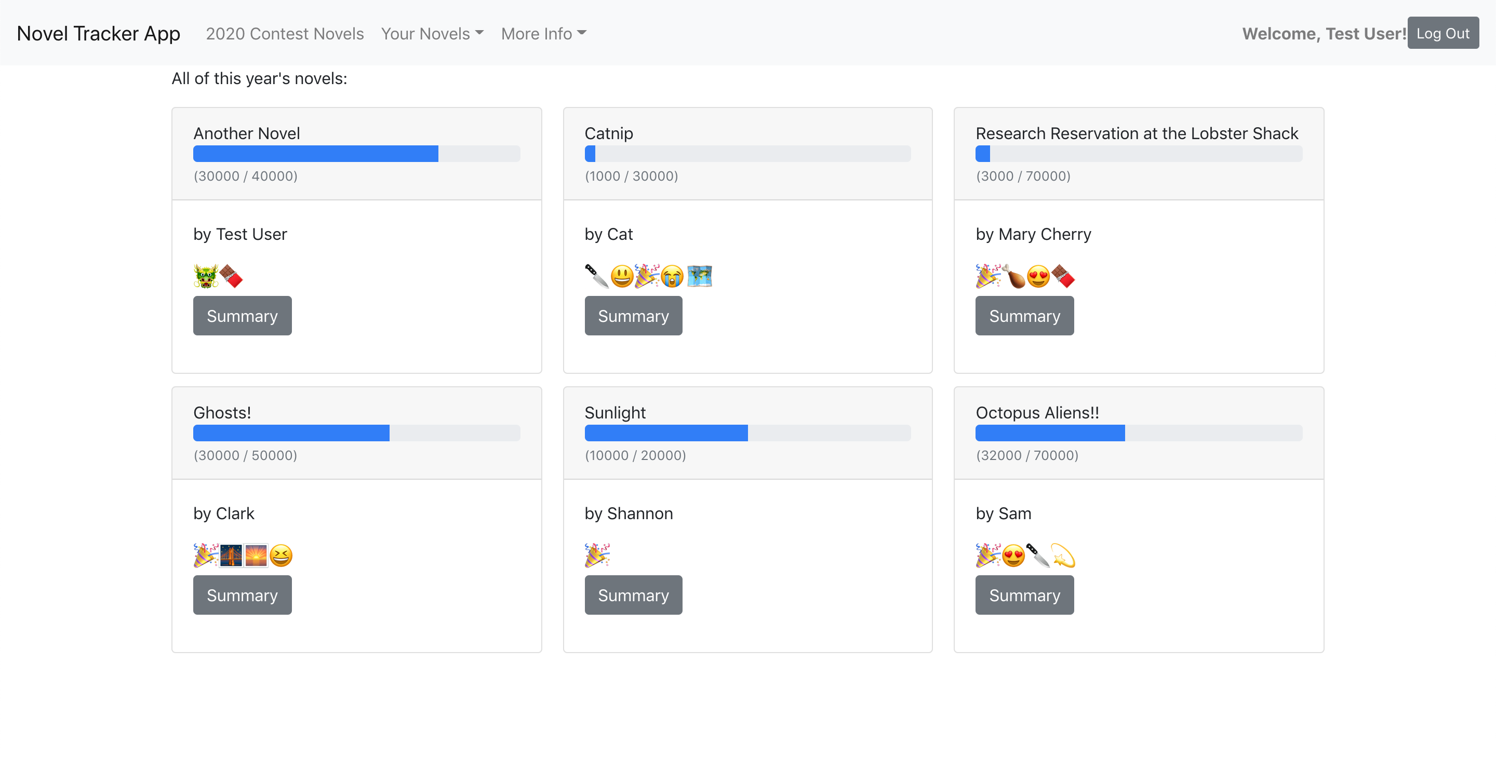
Task: Click the crying face emoji on Catnip
Action: (x=673, y=276)
